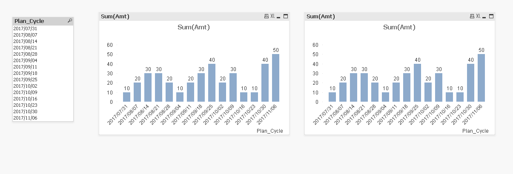Click the Plan_Cycle list box header
Viewport: 513px width, 174px height.
38,21
